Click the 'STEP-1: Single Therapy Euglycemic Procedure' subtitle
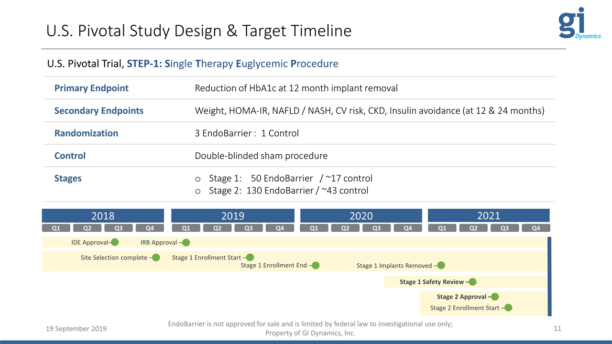 pyautogui.click(x=232, y=64)
